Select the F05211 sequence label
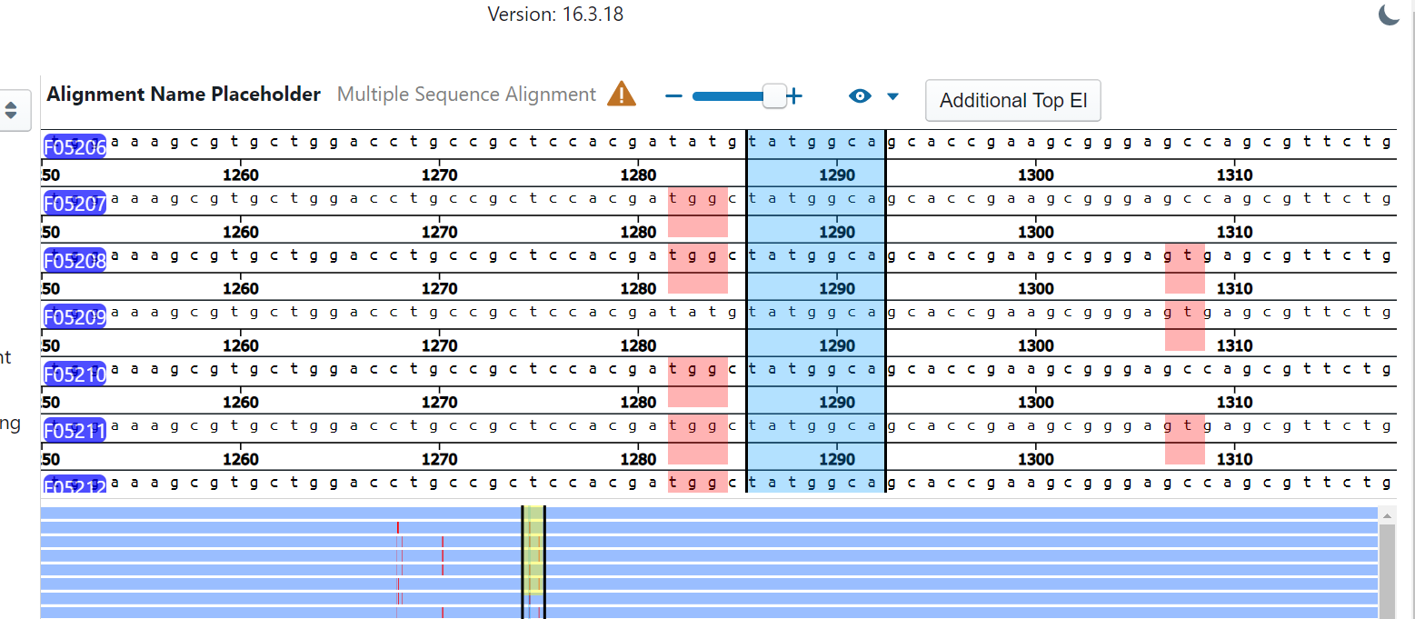This screenshot has width=1415, height=619. tap(75, 431)
